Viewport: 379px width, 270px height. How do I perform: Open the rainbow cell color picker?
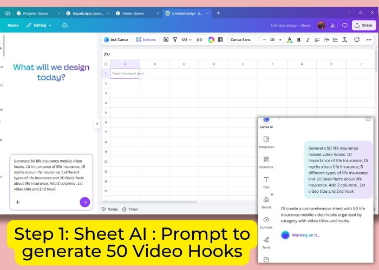[211, 40]
